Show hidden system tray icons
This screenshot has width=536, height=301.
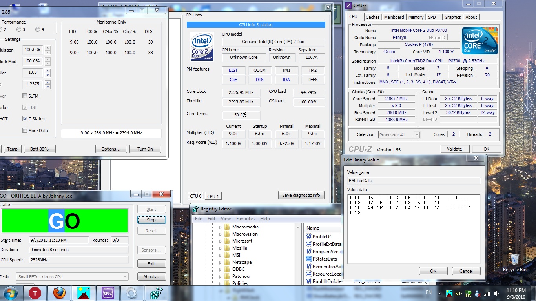coord(440,293)
